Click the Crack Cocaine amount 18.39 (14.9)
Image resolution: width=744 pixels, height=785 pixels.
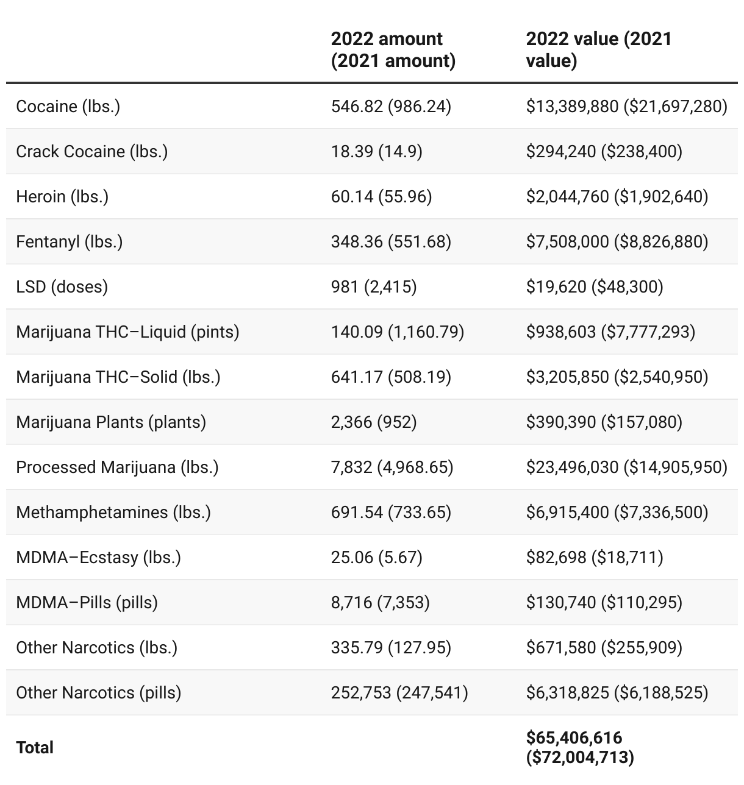(376, 151)
